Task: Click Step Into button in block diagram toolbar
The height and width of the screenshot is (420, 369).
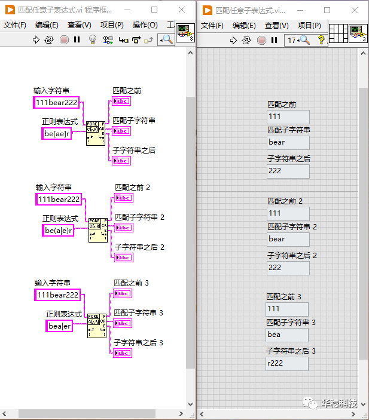Action: tap(123, 39)
